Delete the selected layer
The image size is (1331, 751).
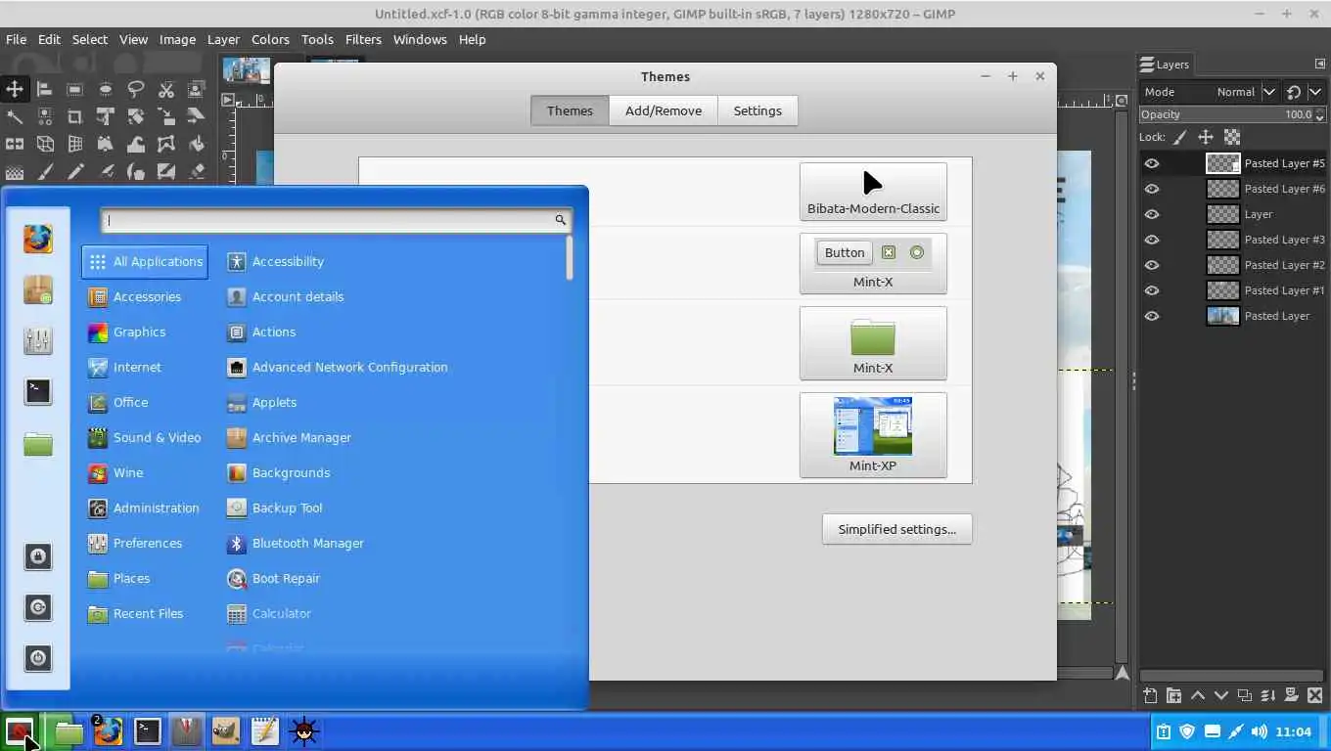(1315, 695)
